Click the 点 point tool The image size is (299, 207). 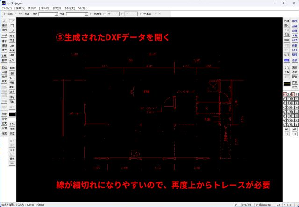point(4,21)
